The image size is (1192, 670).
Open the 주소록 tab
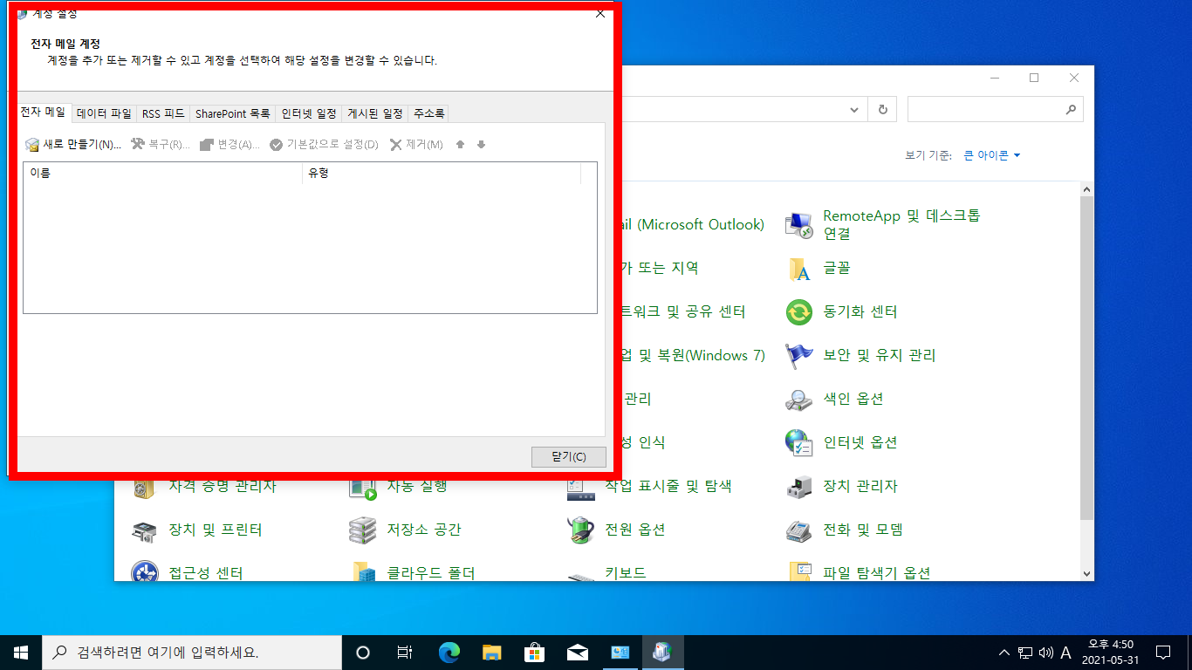click(429, 114)
